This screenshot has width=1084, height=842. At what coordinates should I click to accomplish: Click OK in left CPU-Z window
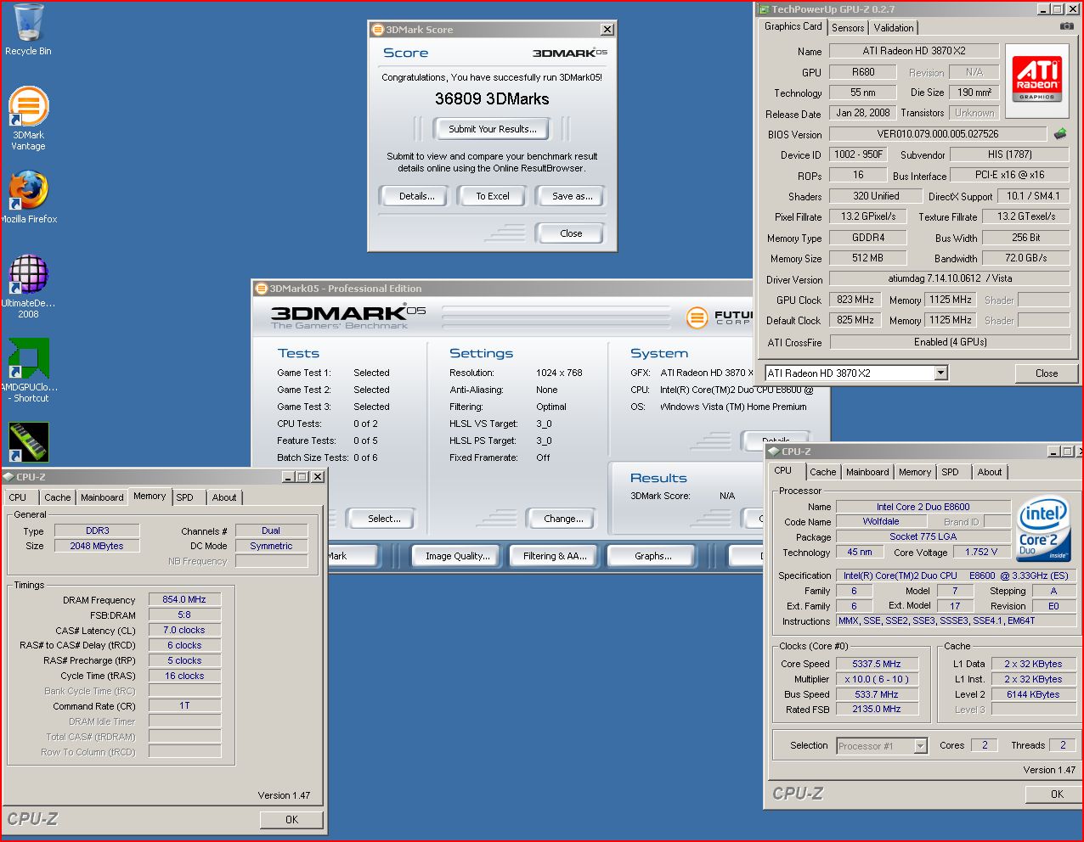pyautogui.click(x=291, y=820)
